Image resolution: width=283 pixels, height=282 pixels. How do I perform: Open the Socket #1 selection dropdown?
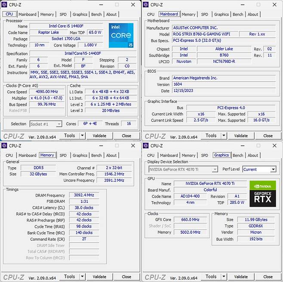(x=46, y=124)
